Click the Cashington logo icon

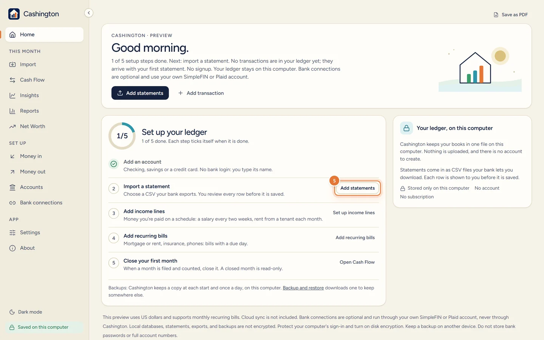point(14,14)
